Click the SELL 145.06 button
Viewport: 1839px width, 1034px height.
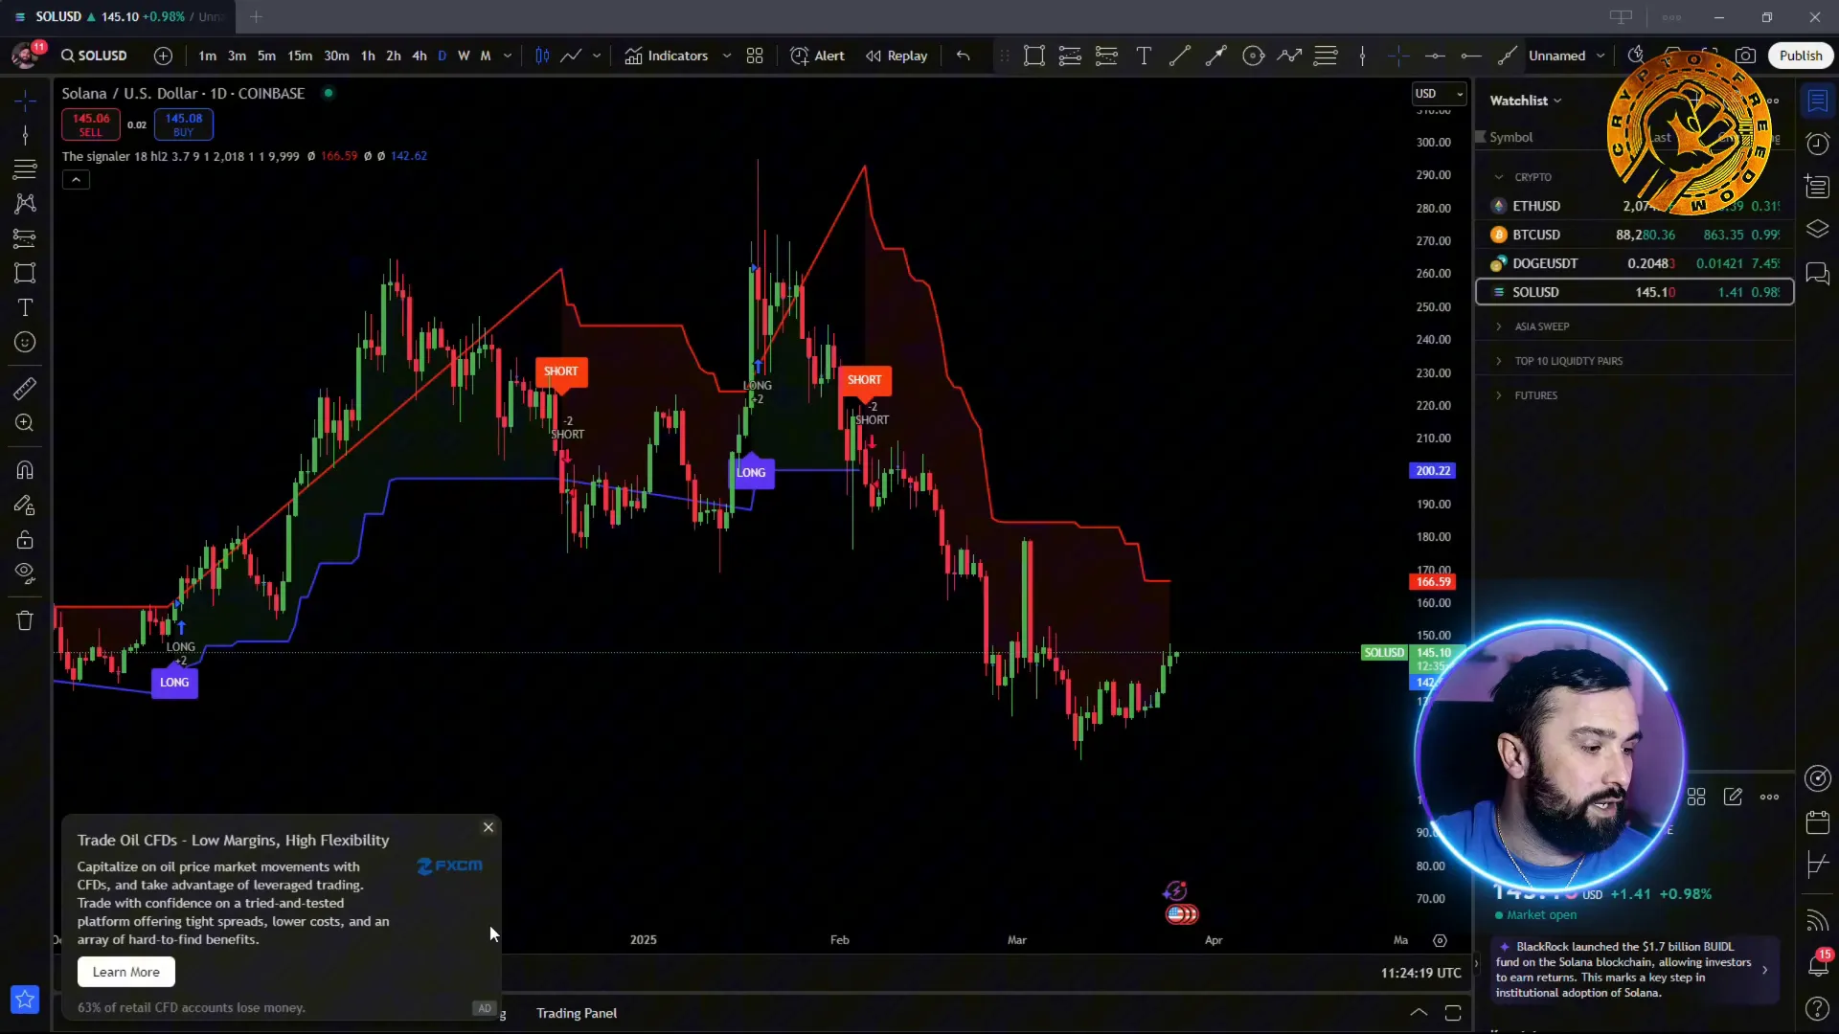pyautogui.click(x=91, y=124)
